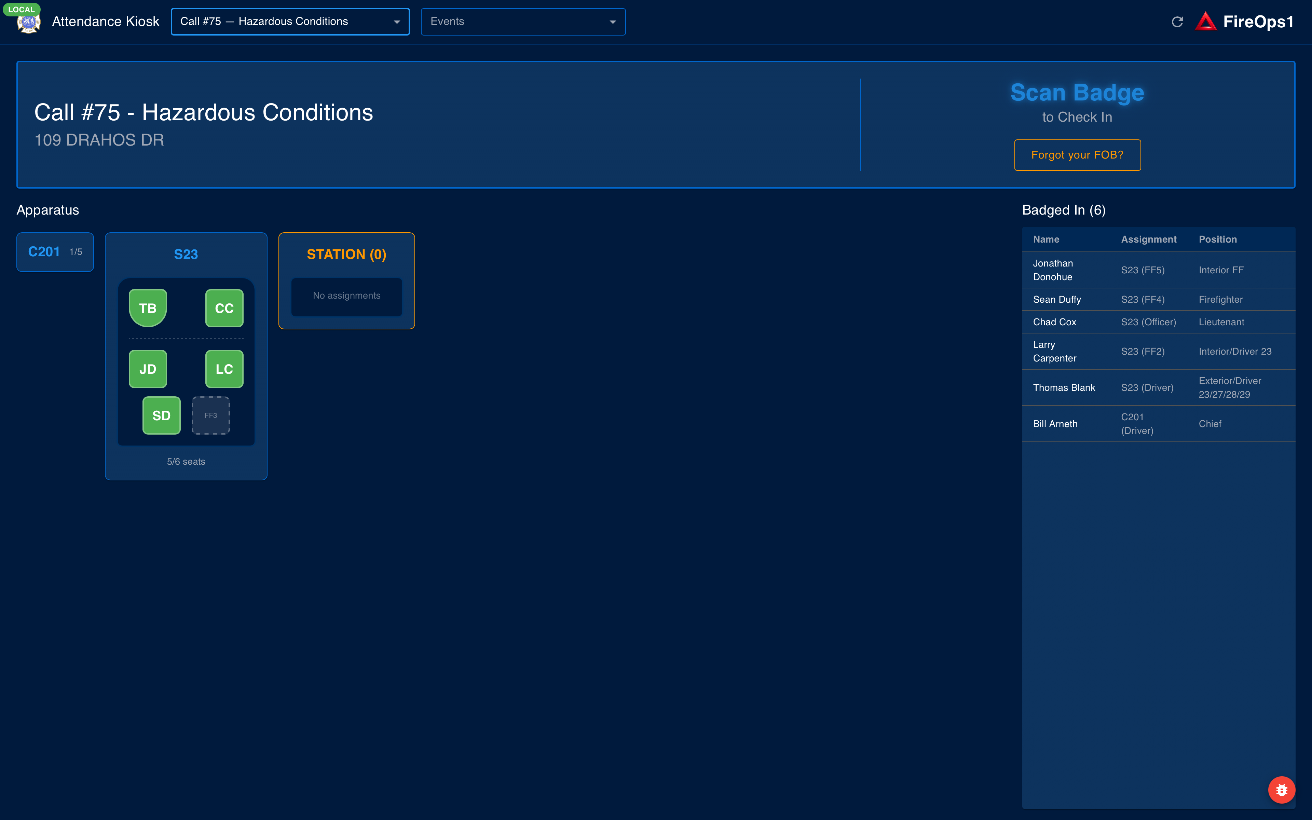Select the LC seat badge
Viewport: 1312px width, 820px height.
(x=224, y=369)
